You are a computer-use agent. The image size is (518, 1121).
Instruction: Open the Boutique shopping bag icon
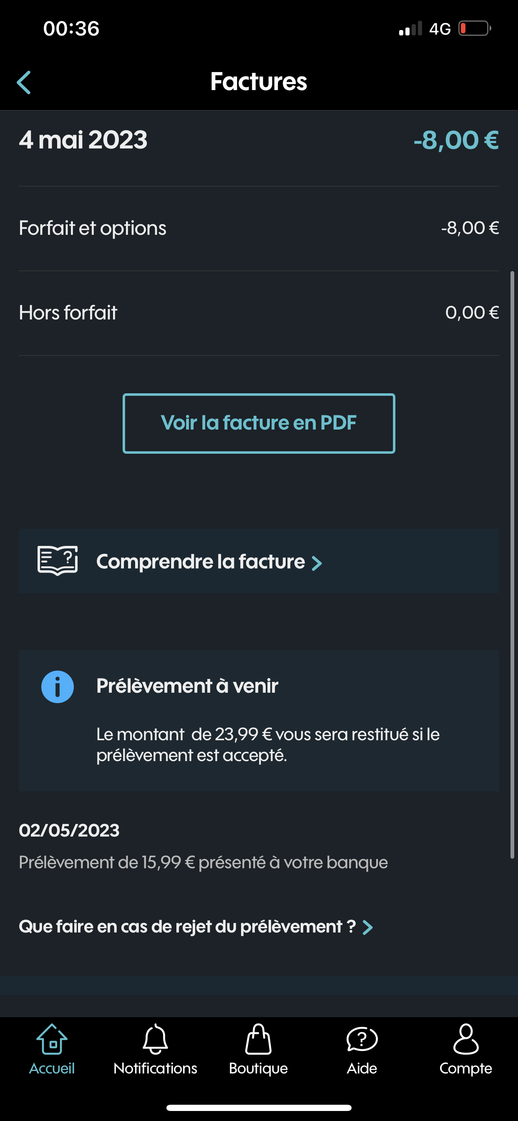[259, 1038]
